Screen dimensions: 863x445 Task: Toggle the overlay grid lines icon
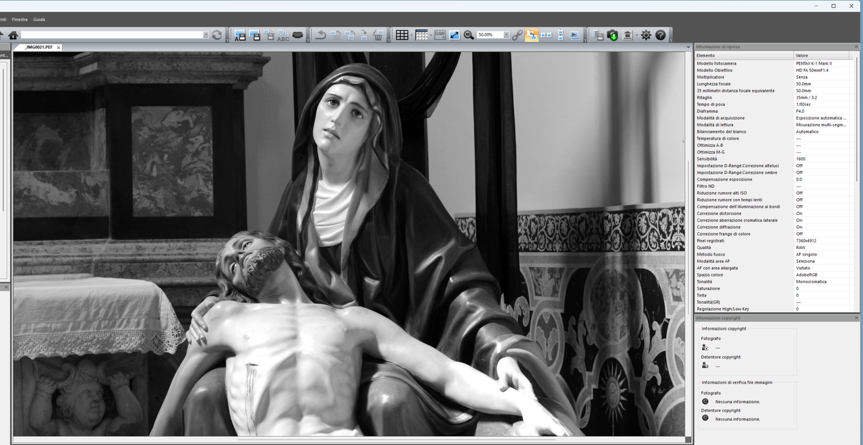point(421,35)
